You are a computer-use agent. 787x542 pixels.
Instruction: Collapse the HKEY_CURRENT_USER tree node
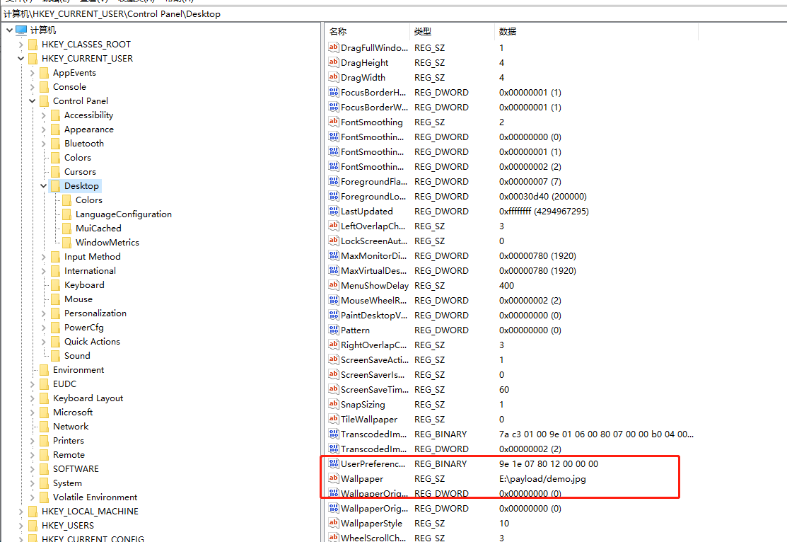point(21,59)
